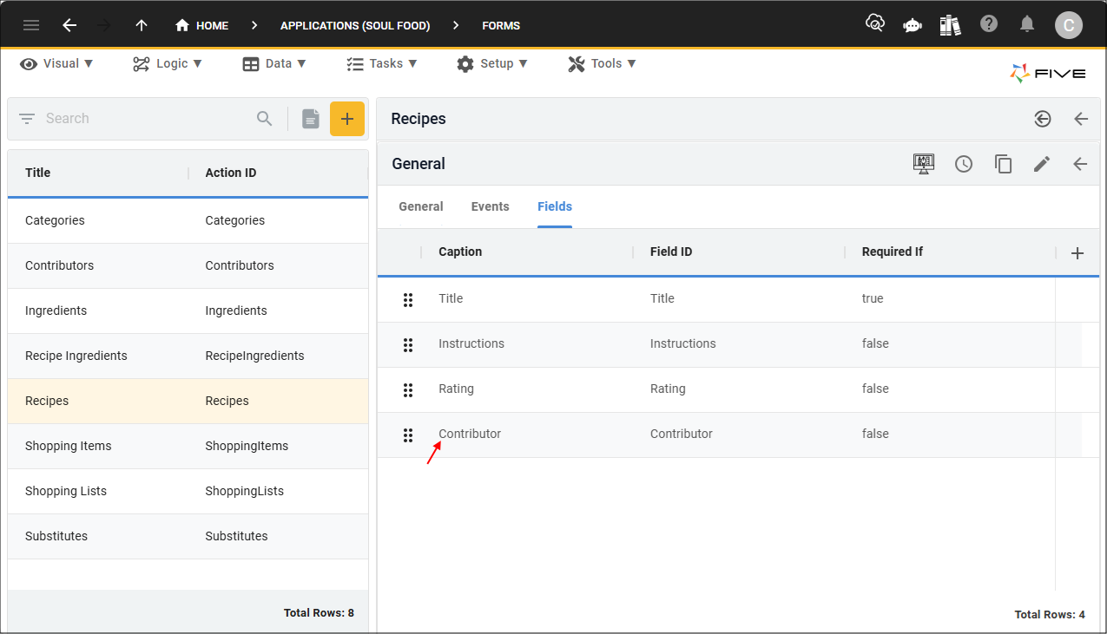The height and width of the screenshot is (634, 1107).
Task: Open the form designer monitor icon
Action: click(924, 164)
